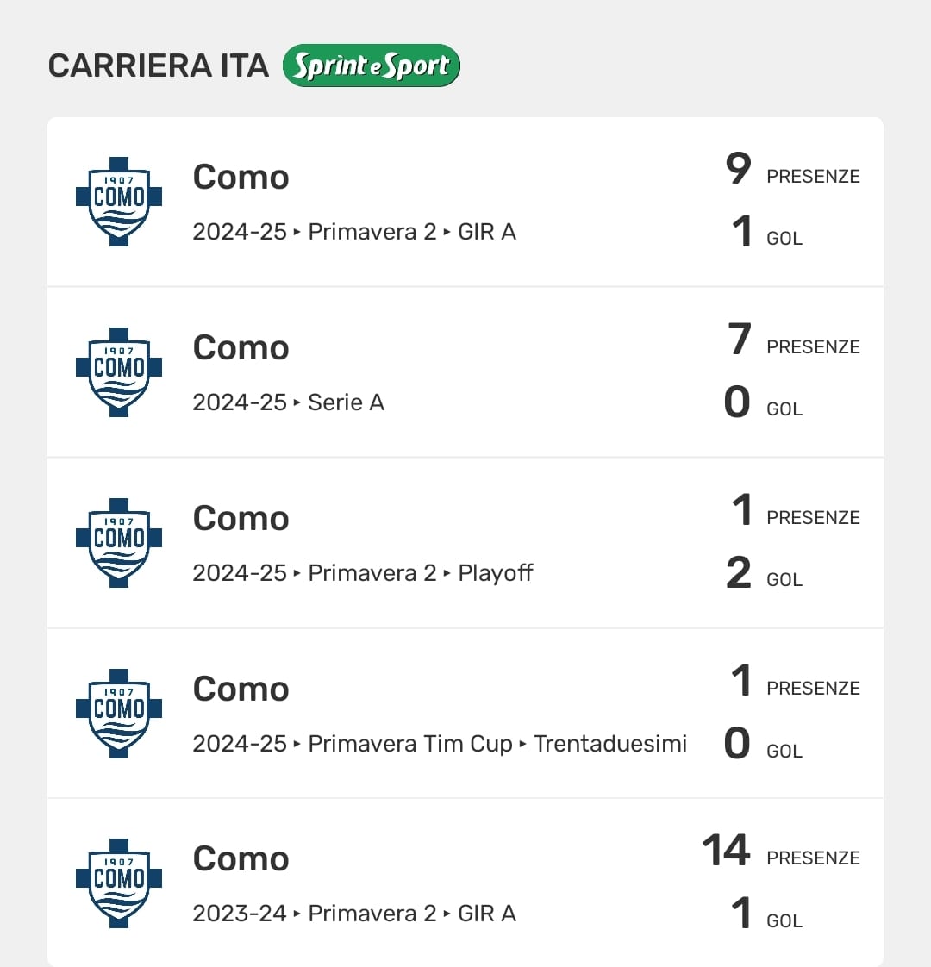The image size is (931, 967).
Task: Click the Sprint e Sport logo badge
Action: (372, 66)
